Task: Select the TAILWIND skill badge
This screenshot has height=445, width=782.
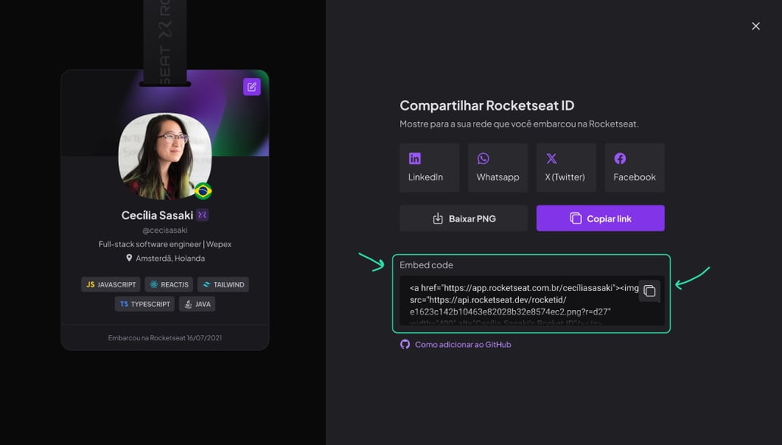Action: (223, 284)
